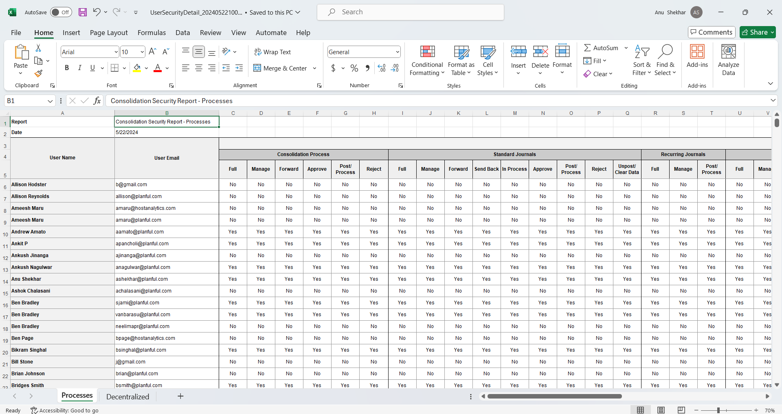This screenshot has height=414, width=782.
Task: Switch to the Data ribbon tab
Action: click(x=182, y=33)
